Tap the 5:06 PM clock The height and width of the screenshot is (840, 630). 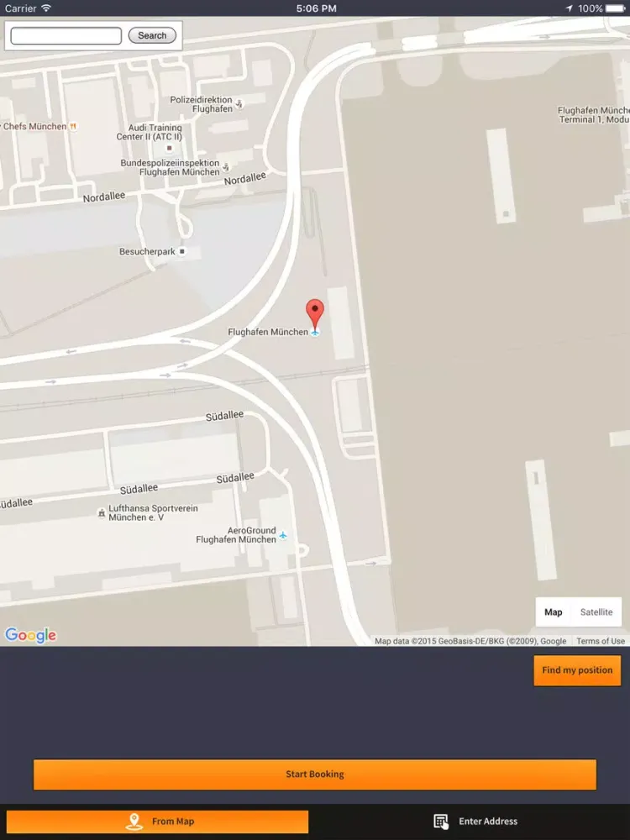[x=316, y=8]
